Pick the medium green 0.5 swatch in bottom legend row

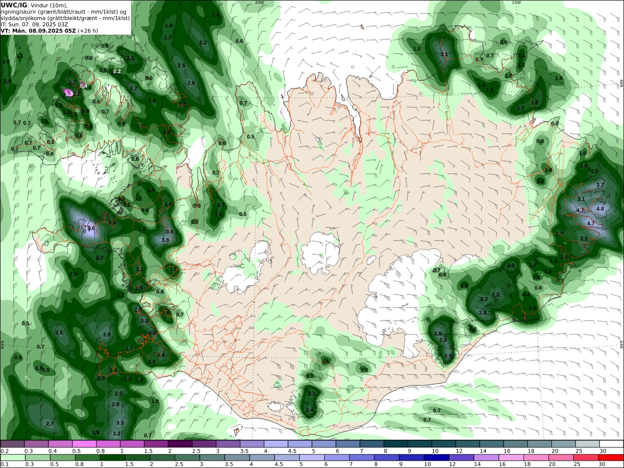tap(62, 458)
